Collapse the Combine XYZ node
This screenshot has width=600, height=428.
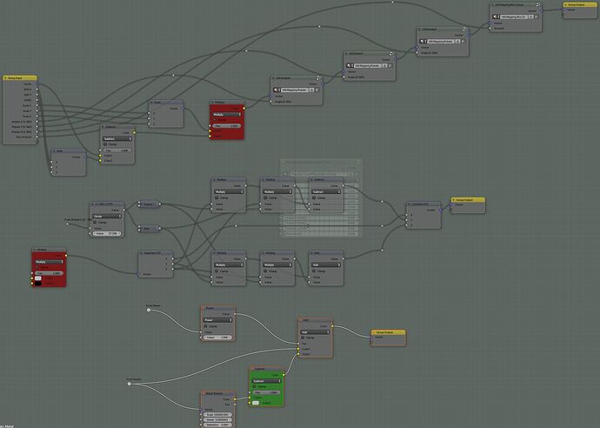tap(409, 204)
